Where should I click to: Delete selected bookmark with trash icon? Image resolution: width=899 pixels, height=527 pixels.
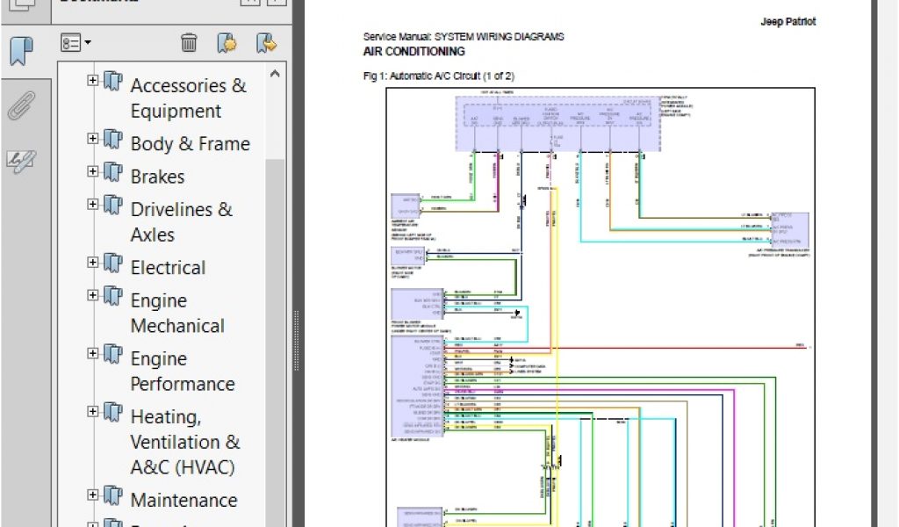tap(189, 42)
